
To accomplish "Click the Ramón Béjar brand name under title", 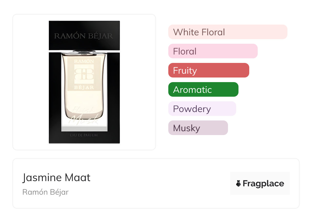I will [45, 192].
